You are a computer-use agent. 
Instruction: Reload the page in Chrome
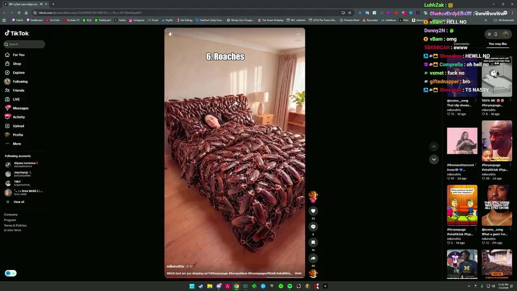point(19,13)
